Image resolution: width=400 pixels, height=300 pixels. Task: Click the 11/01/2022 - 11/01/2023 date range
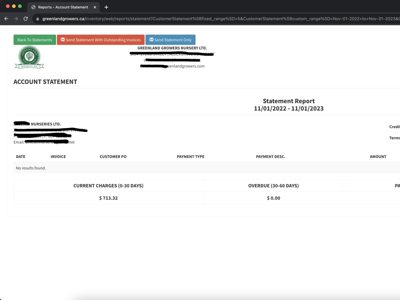[289, 108]
